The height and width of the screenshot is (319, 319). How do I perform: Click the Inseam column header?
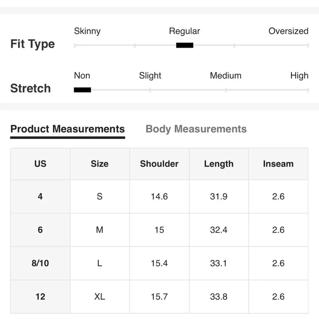pyautogui.click(x=278, y=164)
